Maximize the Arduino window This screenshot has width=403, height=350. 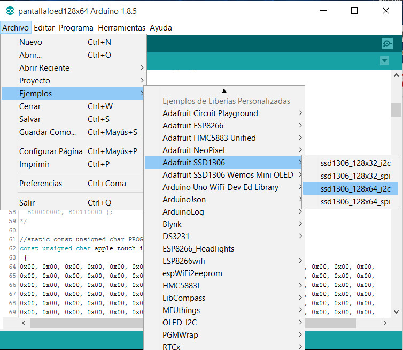354,11
